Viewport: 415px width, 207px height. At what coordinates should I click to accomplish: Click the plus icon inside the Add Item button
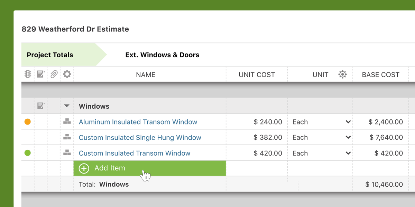pyautogui.click(x=83, y=168)
